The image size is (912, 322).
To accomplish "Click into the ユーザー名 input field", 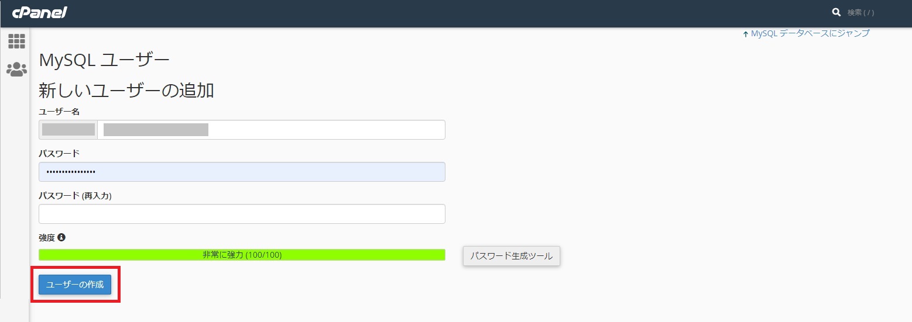I will point(271,130).
